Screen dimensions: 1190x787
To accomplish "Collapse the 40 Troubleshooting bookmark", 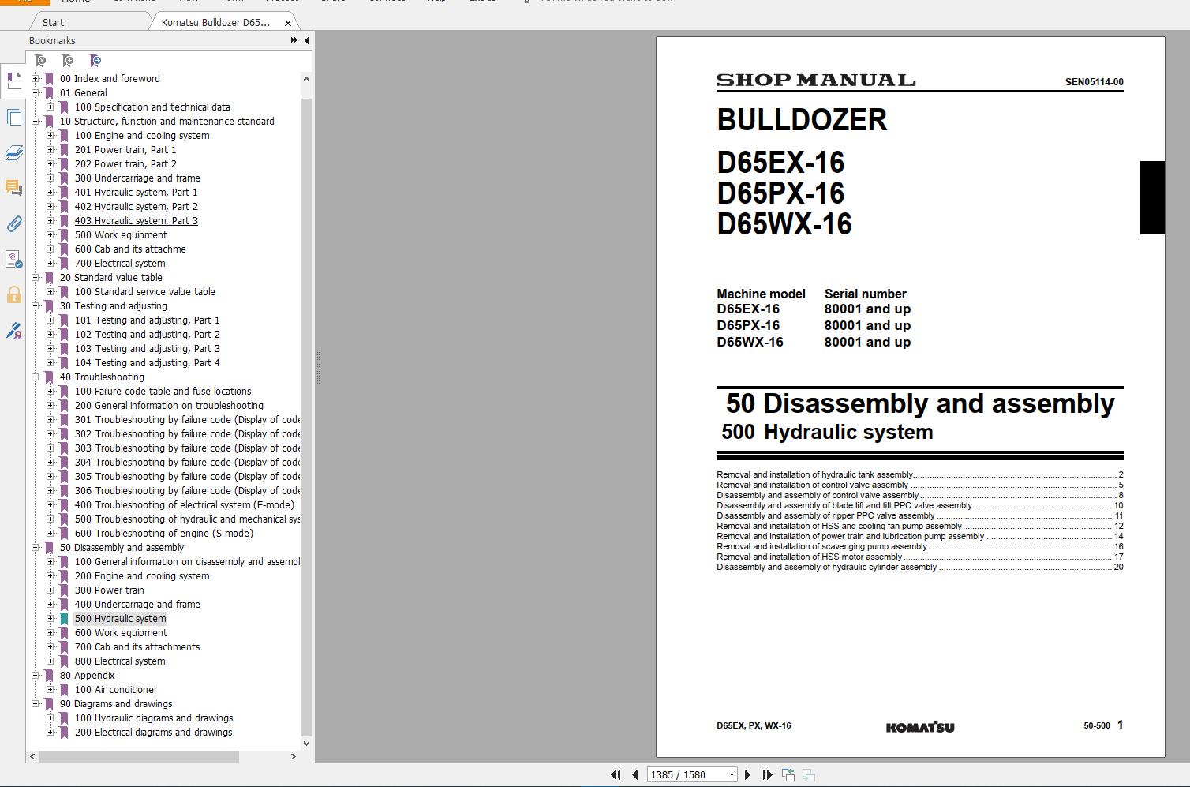I will 35,377.
